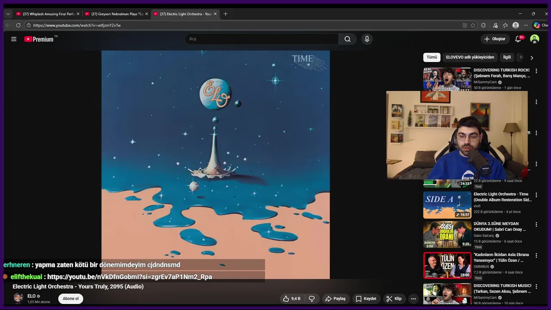Image resolution: width=551 pixels, height=310 pixels.
Task: Open browser extensions puzzle icon
Action: (x=483, y=25)
